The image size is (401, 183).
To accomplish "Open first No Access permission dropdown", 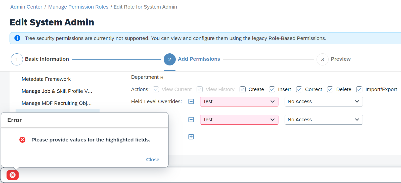I will coord(324,101).
